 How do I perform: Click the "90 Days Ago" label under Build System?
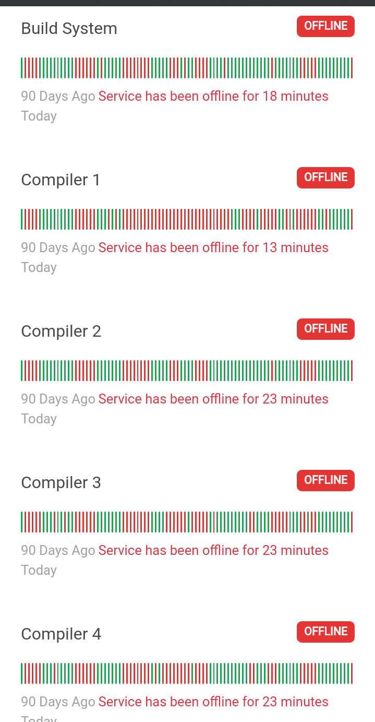click(58, 97)
